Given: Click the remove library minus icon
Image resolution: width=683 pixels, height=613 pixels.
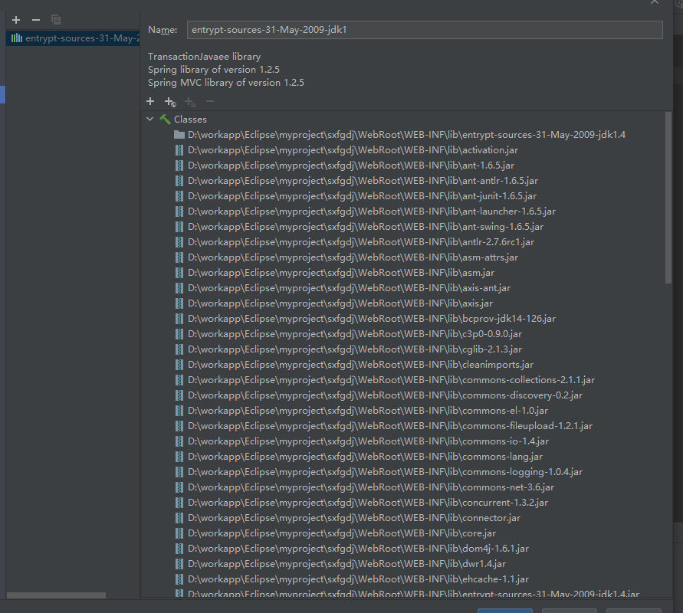Looking at the screenshot, I should pos(36,20).
